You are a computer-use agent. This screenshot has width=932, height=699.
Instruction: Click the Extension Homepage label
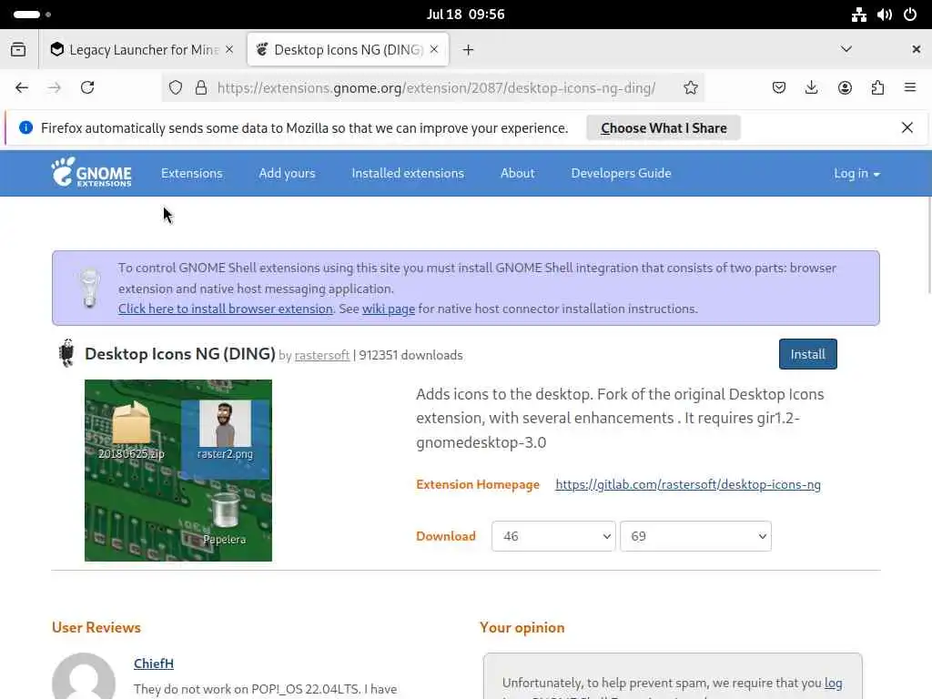point(478,484)
